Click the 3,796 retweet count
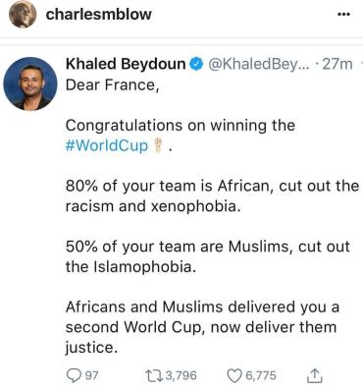Image resolution: width=363 pixels, height=390 pixels. [x=181, y=375]
